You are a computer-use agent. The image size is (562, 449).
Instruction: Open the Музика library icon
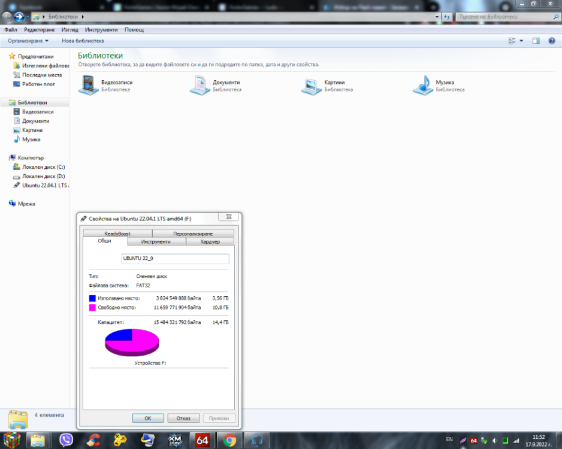click(x=423, y=85)
